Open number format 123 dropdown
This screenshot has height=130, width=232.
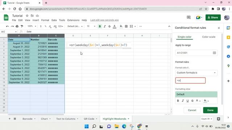coord(61,26)
